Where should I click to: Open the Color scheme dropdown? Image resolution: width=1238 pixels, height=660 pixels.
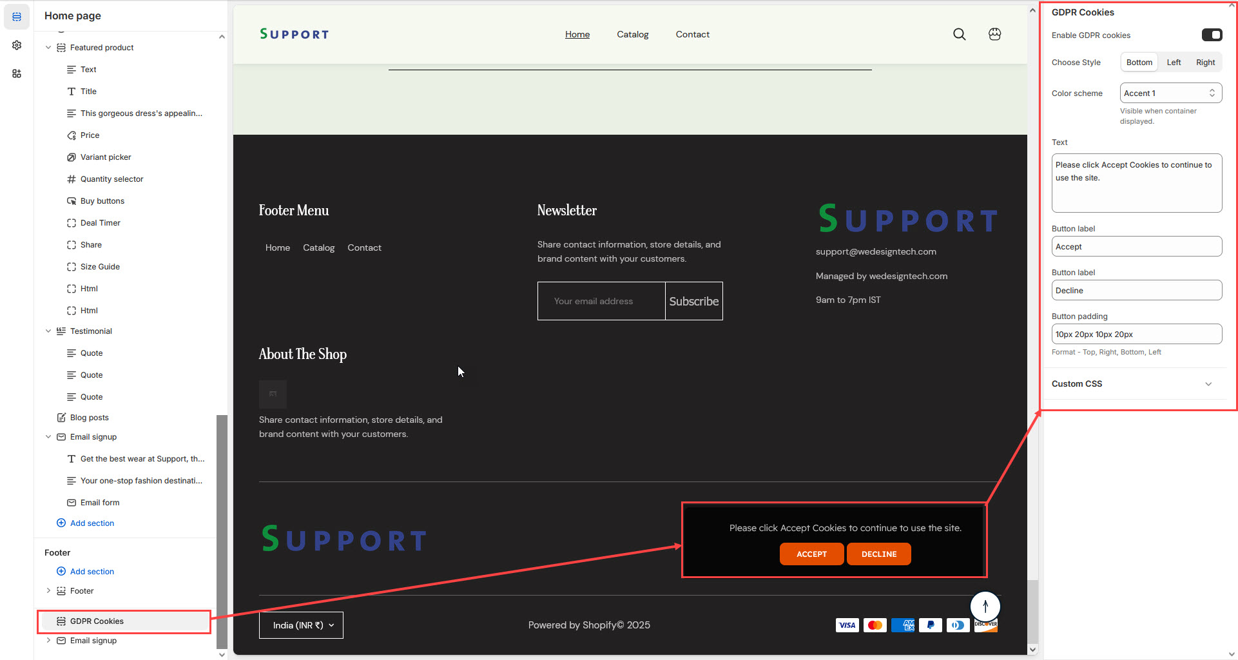(1170, 93)
